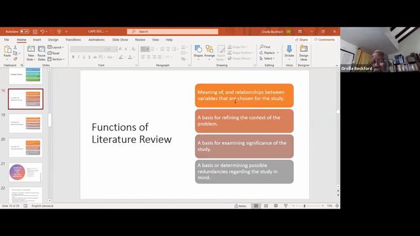This screenshot has height=236, width=420.
Task: Switch to the Animations tab
Action: click(96, 39)
